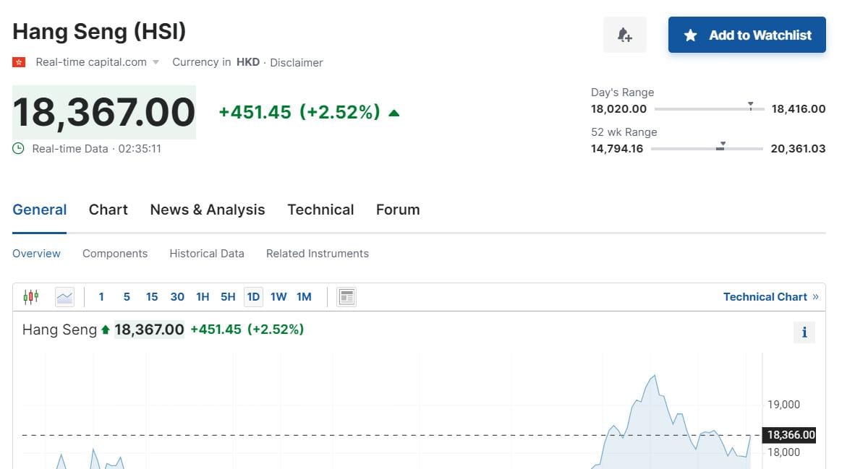This screenshot has width=842, height=469.
Task: Switch to candlestick chart type icon
Action: pos(30,296)
